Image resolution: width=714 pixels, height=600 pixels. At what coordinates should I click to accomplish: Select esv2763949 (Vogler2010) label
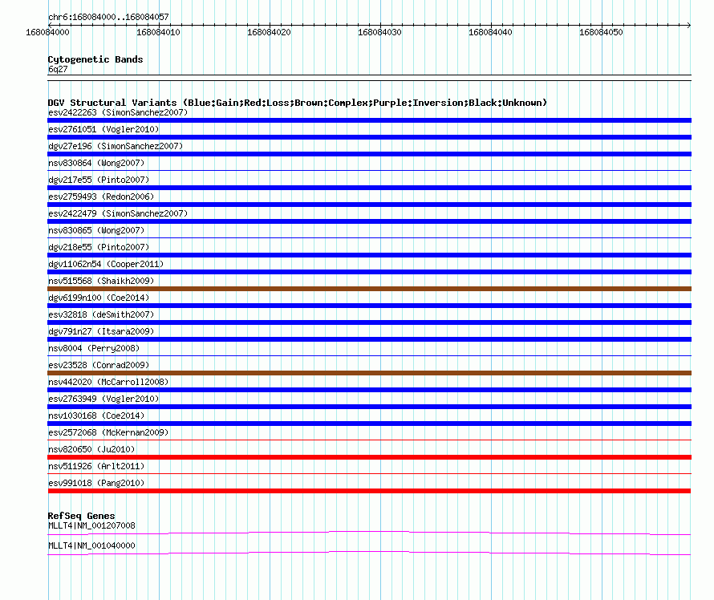[103, 399]
